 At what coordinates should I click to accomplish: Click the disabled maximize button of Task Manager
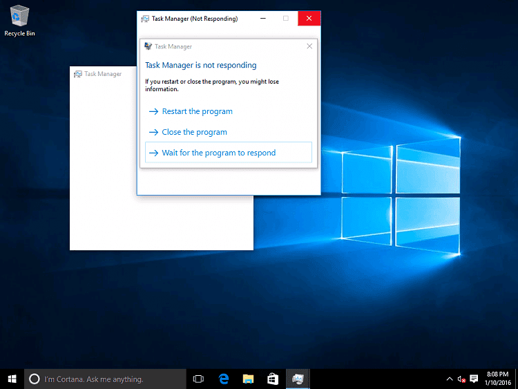pos(286,19)
